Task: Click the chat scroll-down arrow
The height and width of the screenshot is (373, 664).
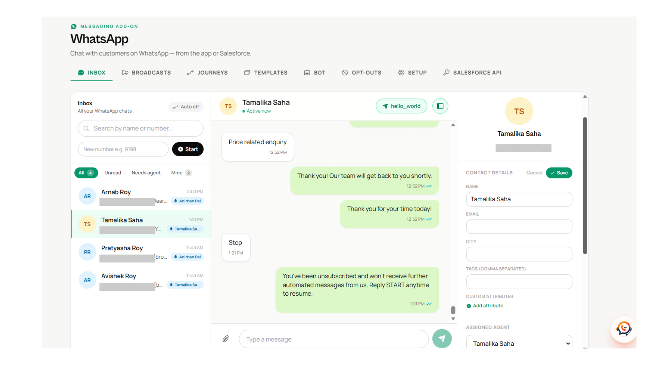Action: tap(453, 319)
